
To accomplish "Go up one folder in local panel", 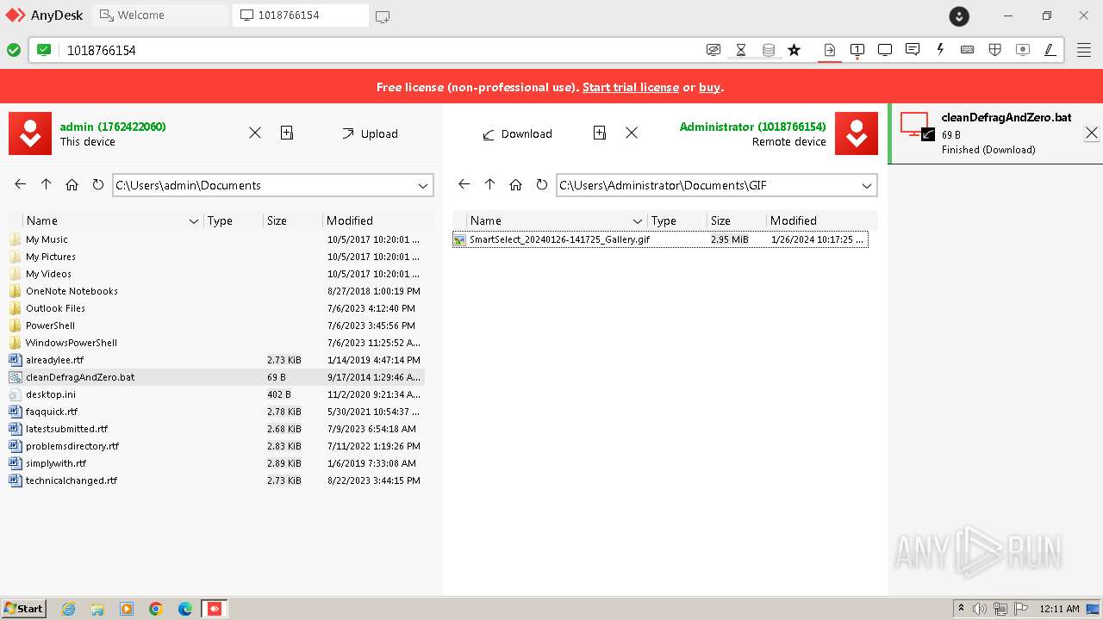I will [x=47, y=184].
